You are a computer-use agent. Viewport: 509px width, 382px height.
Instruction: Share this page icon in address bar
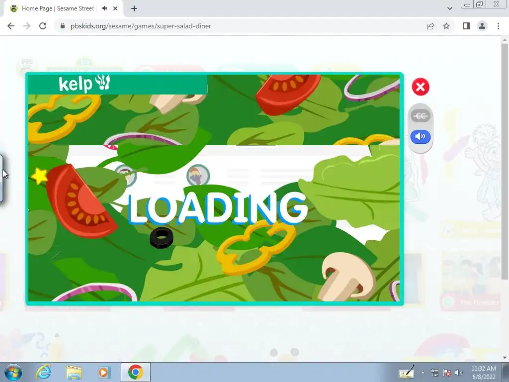pyautogui.click(x=430, y=26)
